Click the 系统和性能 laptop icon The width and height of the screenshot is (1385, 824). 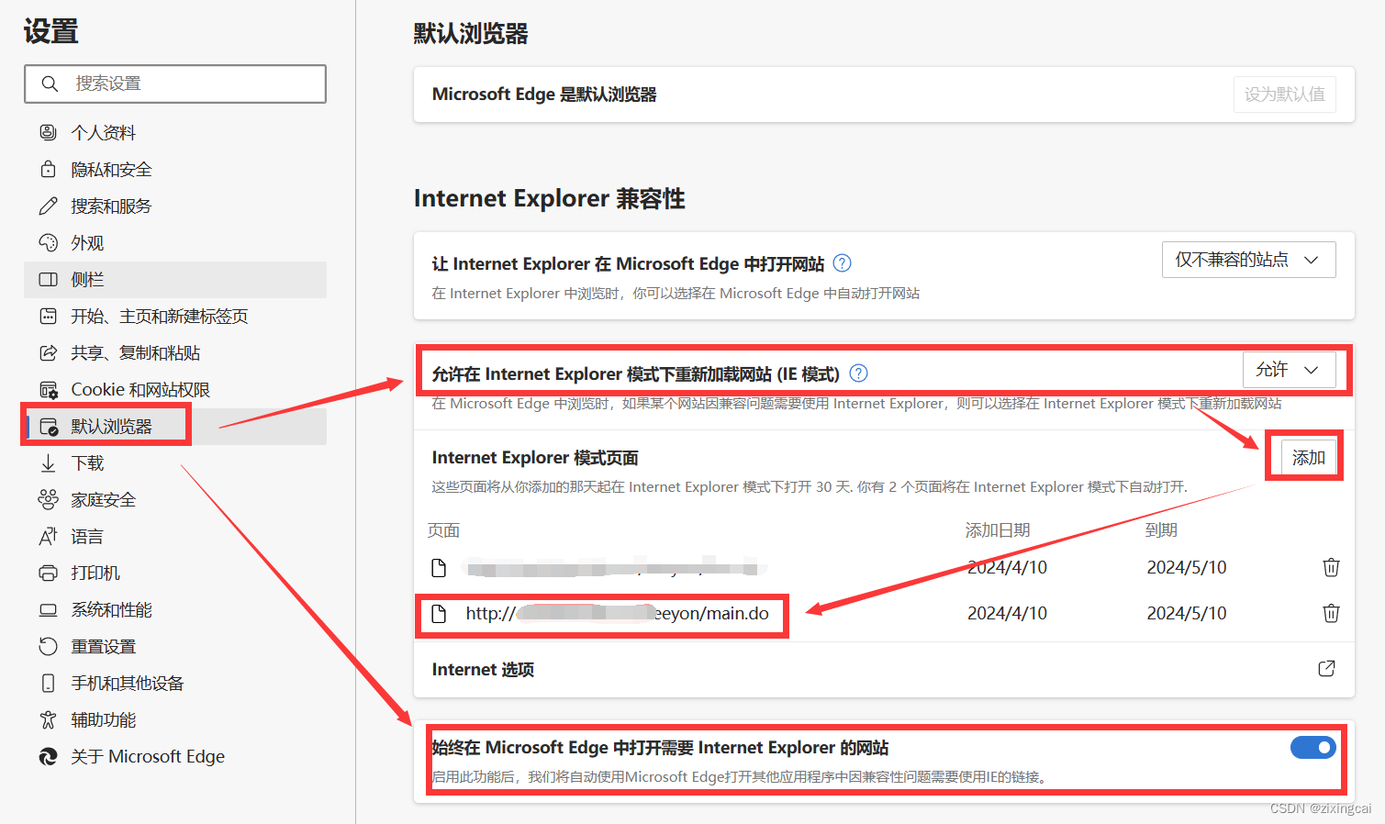(x=48, y=609)
